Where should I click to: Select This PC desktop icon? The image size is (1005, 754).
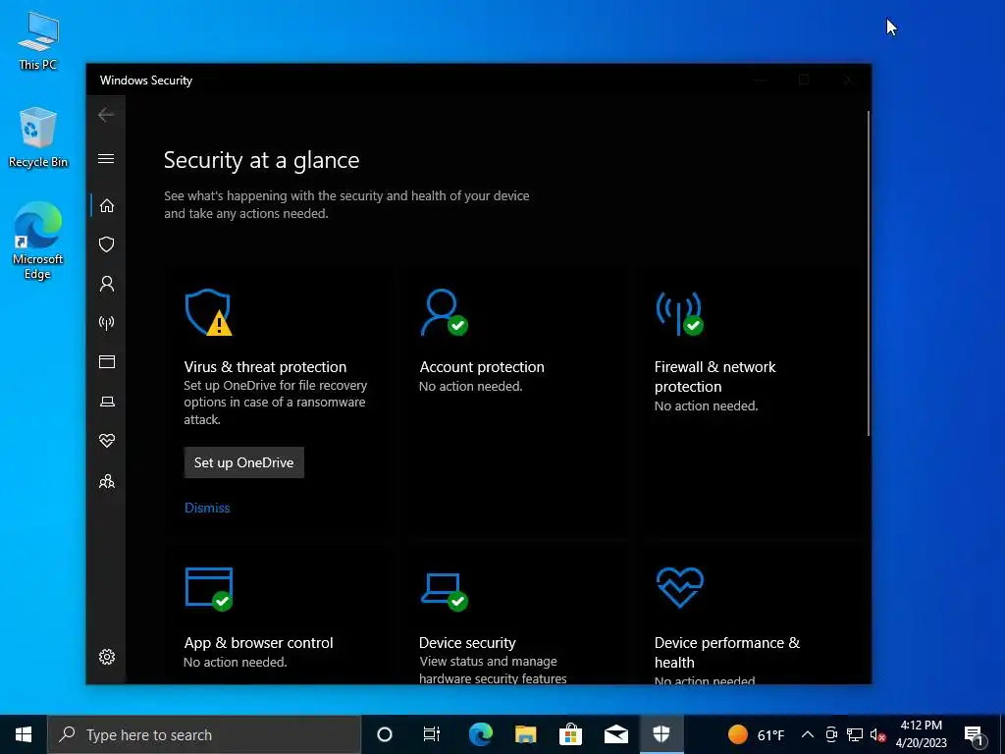pos(38,41)
